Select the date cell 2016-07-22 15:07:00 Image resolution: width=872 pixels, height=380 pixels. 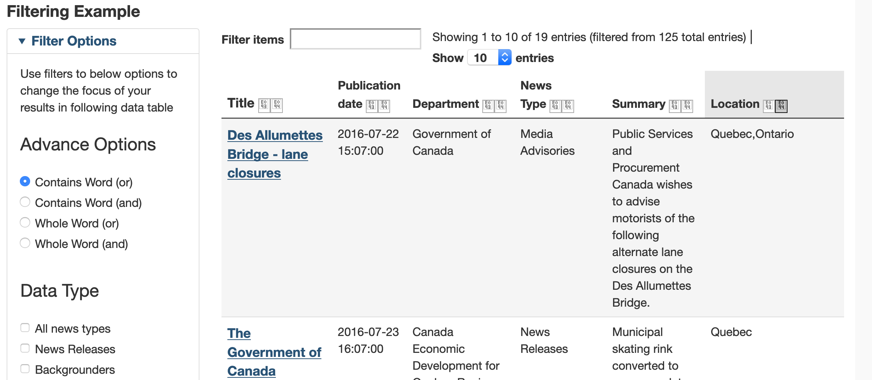point(368,142)
